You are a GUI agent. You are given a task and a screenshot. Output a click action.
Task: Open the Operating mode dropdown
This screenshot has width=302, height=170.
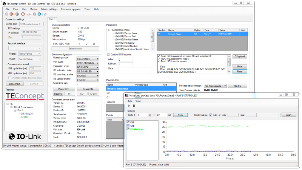point(88,59)
